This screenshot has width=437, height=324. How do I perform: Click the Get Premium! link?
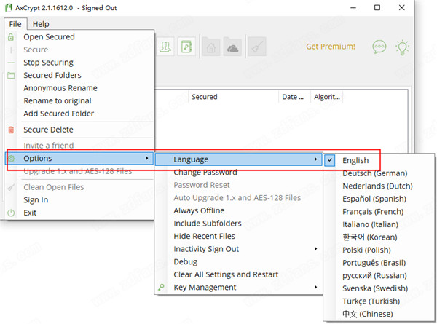click(x=331, y=47)
